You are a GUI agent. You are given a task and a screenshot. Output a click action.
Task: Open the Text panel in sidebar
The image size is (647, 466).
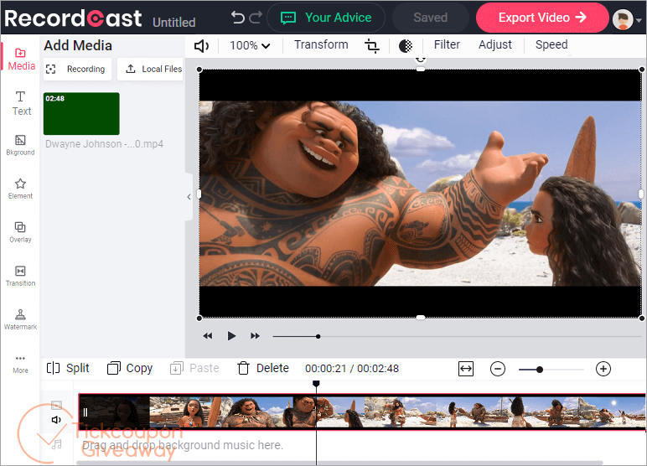pyautogui.click(x=21, y=104)
